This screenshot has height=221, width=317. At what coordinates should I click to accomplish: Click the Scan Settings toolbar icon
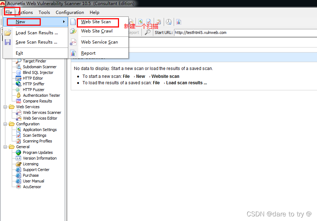point(149,22)
